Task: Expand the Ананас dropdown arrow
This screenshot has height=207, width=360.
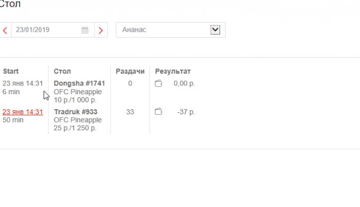Action: click(x=215, y=30)
